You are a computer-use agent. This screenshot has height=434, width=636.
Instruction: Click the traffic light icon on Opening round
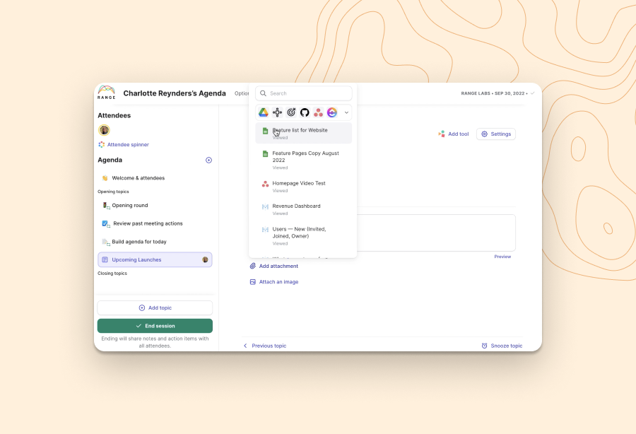click(x=105, y=206)
